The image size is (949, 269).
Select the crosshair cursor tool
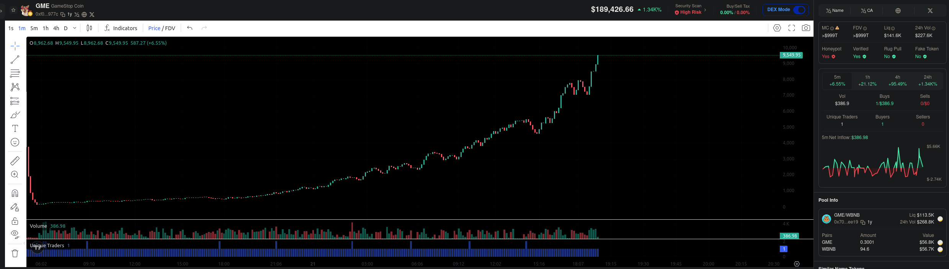click(15, 46)
